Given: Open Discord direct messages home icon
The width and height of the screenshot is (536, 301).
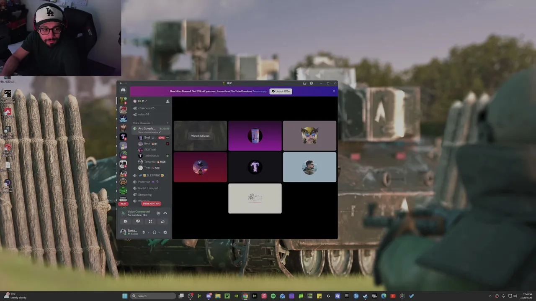Looking at the screenshot, I should pos(123,90).
